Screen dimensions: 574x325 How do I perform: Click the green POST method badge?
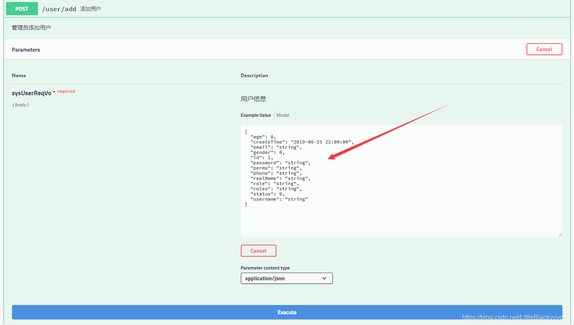tap(22, 9)
